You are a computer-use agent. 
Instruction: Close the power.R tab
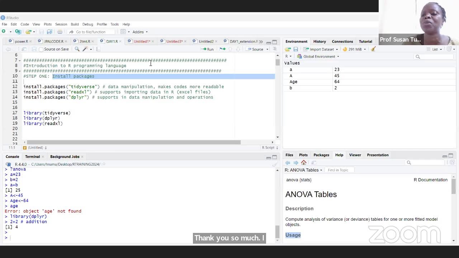(x=31, y=42)
